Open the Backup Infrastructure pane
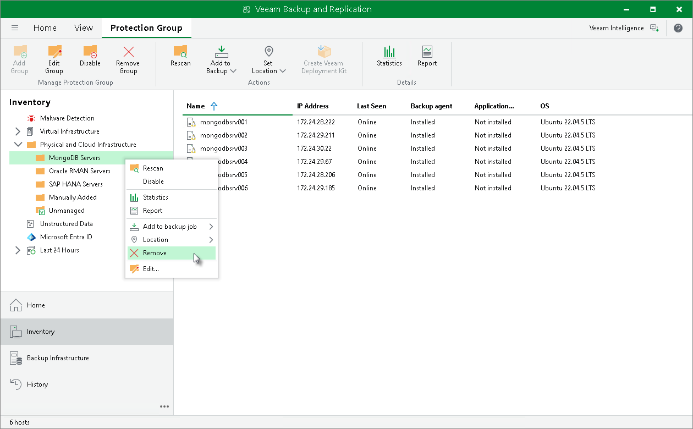693x429 pixels. pyautogui.click(x=87, y=358)
